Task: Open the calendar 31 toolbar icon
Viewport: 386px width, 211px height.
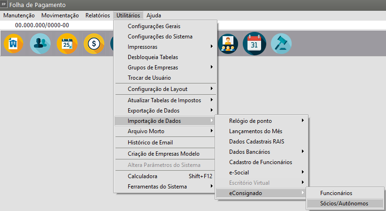Action: 254,44
